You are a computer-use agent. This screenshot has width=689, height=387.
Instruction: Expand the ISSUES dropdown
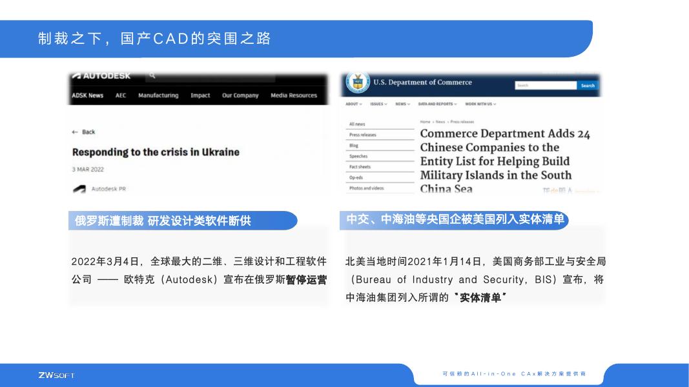[x=378, y=104]
